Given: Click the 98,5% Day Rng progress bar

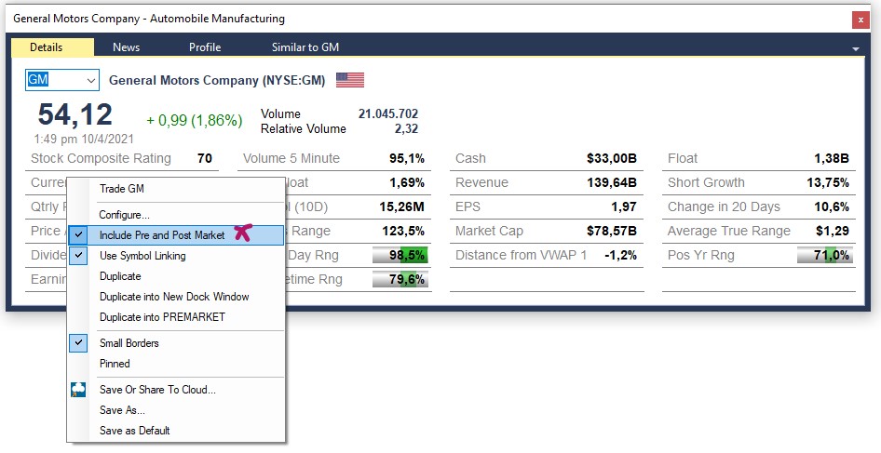Looking at the screenshot, I should click(400, 255).
